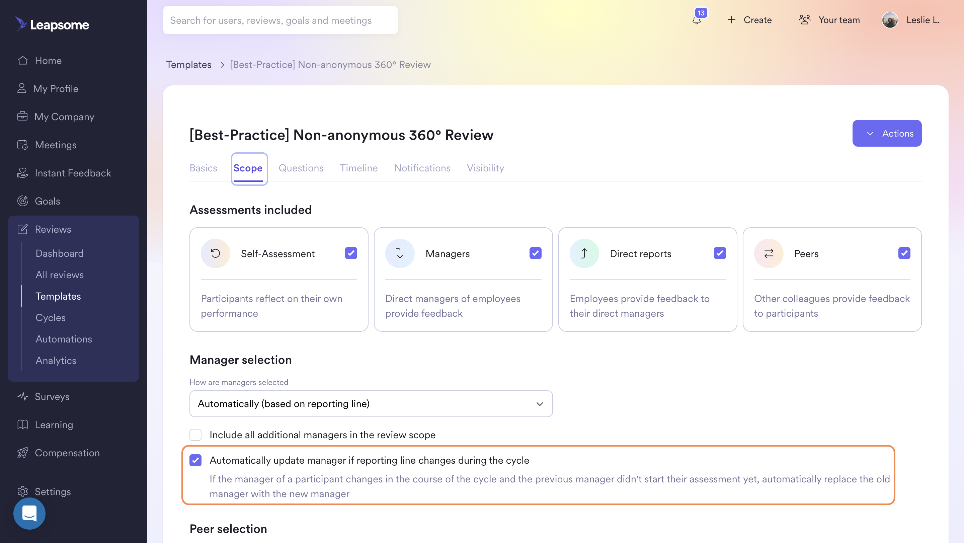Viewport: 964px width, 543px height.
Task: Select the Scope tab
Action: (248, 168)
